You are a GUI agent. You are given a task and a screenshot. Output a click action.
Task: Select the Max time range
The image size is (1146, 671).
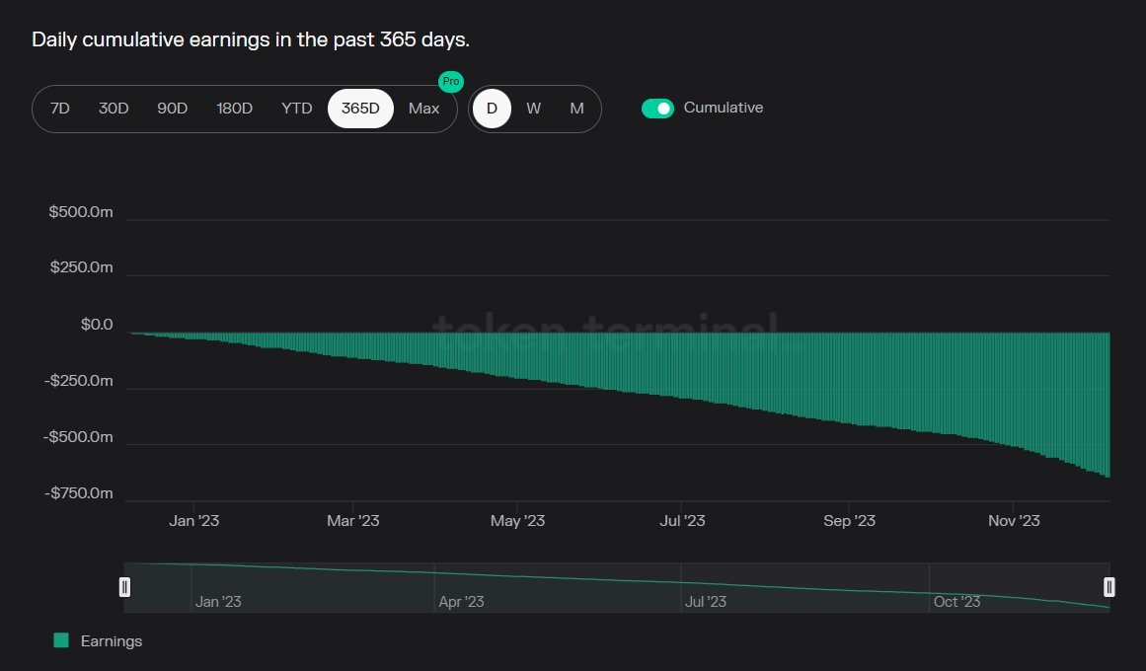(x=424, y=109)
